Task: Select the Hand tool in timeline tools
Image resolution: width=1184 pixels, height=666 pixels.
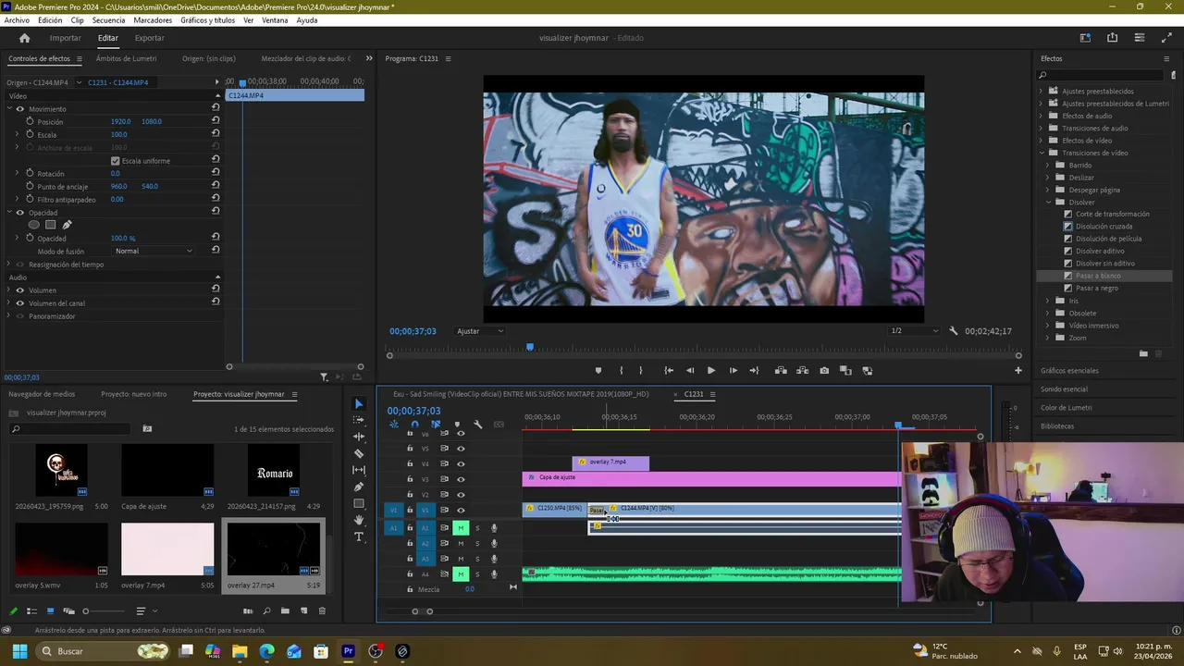Action: (x=359, y=520)
